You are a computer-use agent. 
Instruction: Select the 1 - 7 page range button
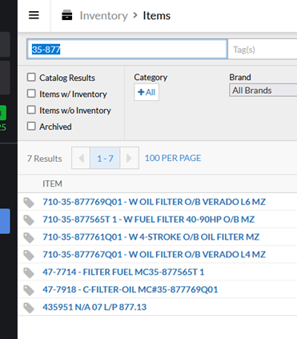(x=105, y=158)
